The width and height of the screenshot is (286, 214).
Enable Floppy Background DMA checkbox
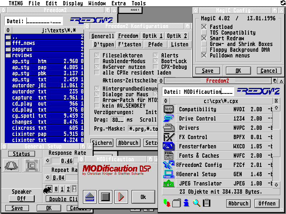tap(204, 50)
